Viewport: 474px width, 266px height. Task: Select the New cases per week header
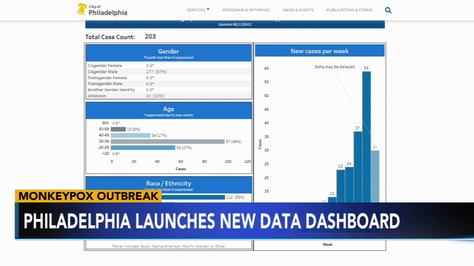pos(320,51)
